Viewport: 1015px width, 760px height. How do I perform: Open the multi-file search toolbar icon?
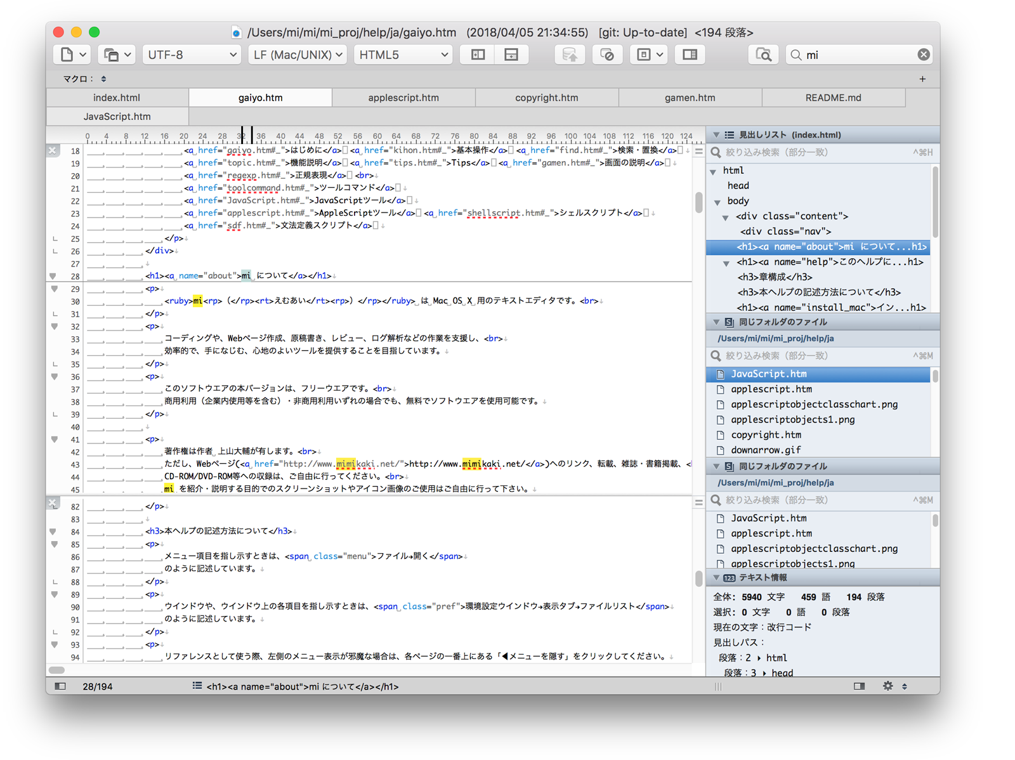pyautogui.click(x=763, y=55)
